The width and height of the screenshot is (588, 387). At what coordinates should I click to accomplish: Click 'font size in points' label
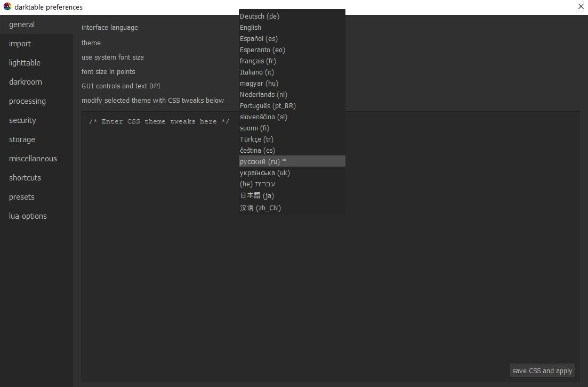click(x=108, y=71)
